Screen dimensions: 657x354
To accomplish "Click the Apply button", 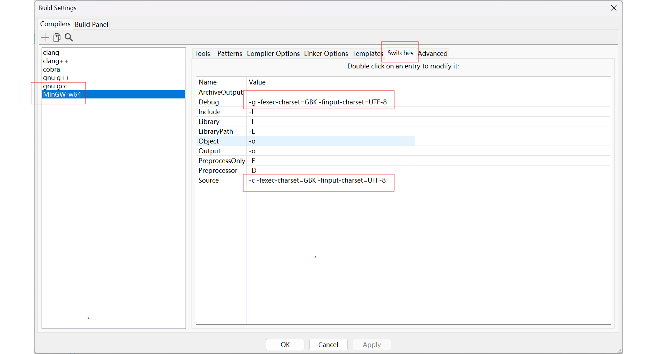I will pyautogui.click(x=372, y=345).
